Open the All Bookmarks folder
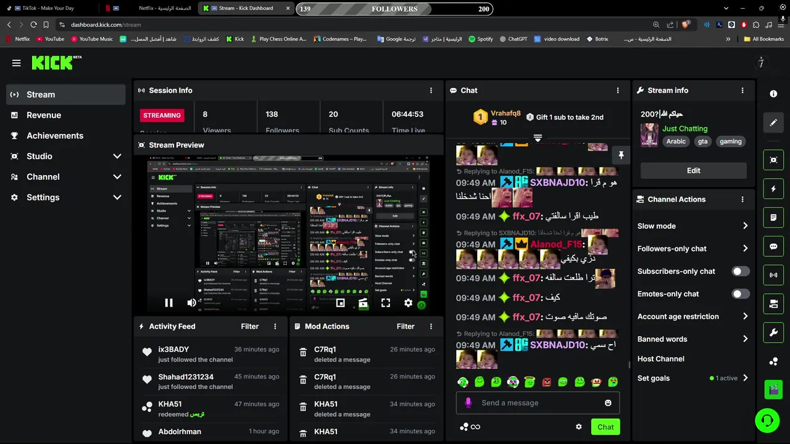Image resolution: width=790 pixels, height=444 pixels. 763,39
